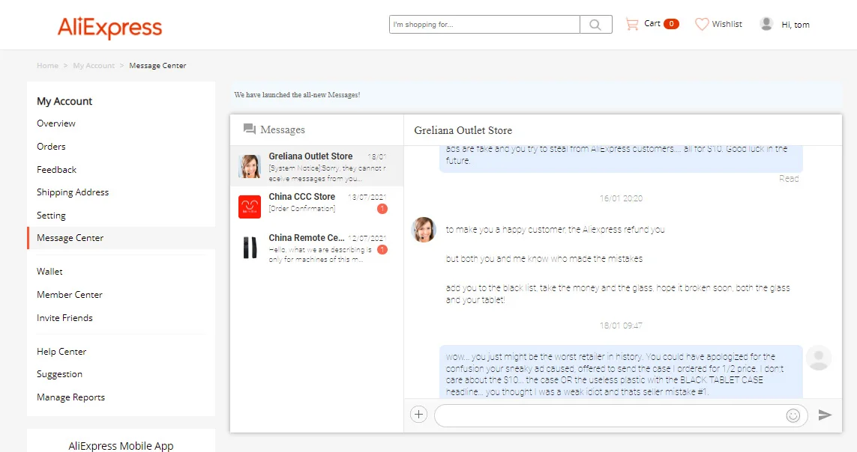Click the 'Read' status text

[789, 178]
